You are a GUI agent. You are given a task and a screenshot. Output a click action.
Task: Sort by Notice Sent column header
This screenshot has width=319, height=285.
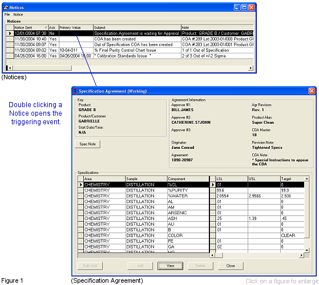31,27
